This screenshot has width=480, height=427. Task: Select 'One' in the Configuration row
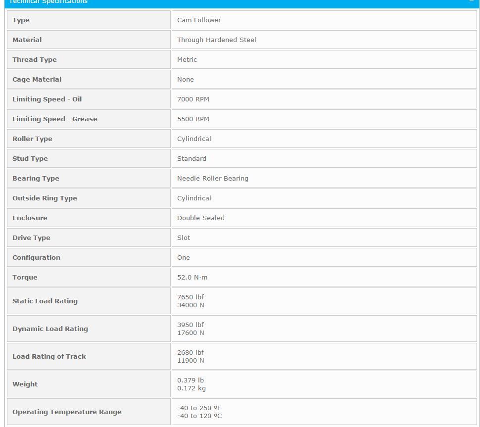pyautogui.click(x=184, y=258)
